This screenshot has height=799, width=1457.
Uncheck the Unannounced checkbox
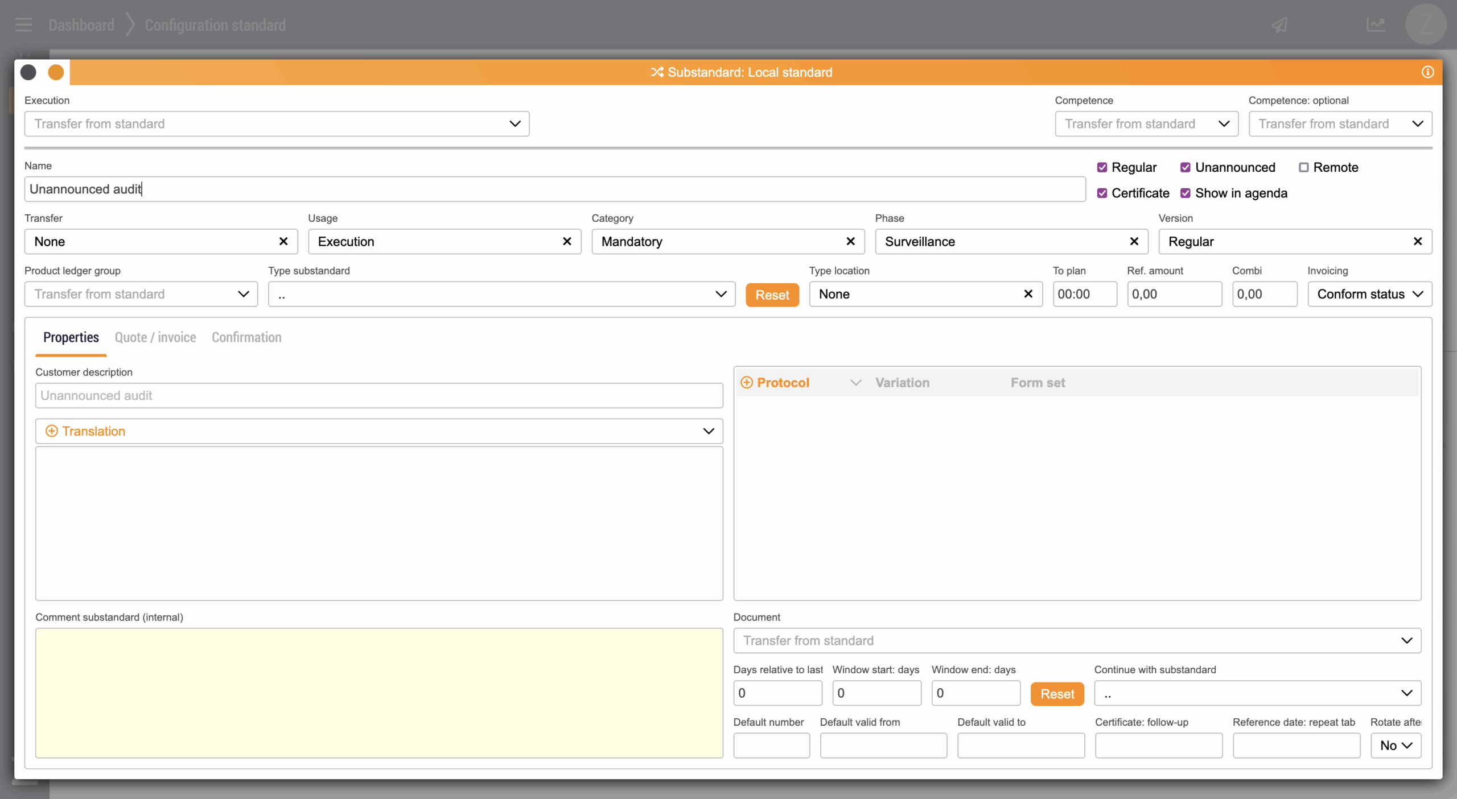click(1186, 168)
